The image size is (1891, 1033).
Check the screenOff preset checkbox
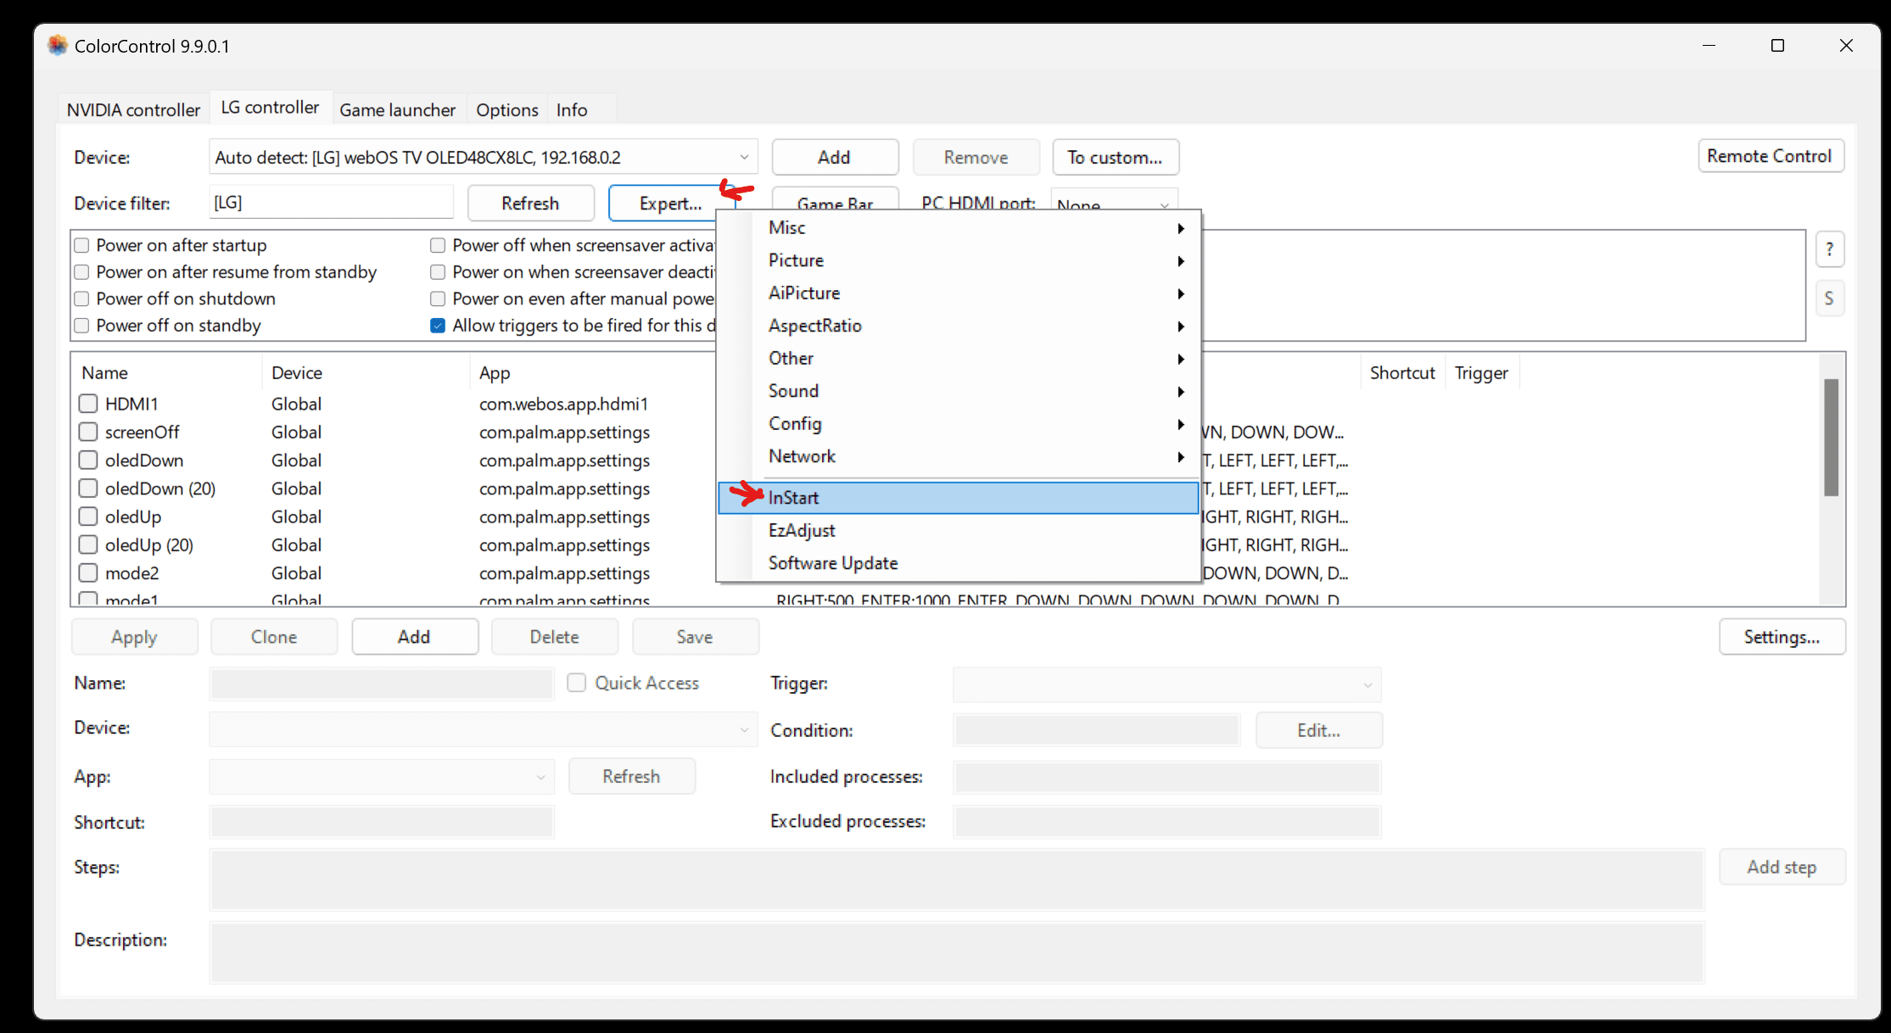point(87,432)
